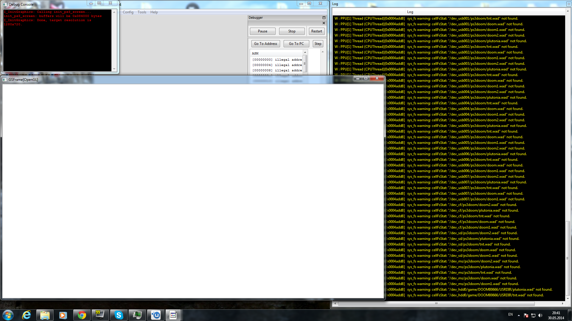This screenshot has width=572, height=321.
Task: Undock the Debugger panel via float icon
Action: pyautogui.click(x=324, y=18)
